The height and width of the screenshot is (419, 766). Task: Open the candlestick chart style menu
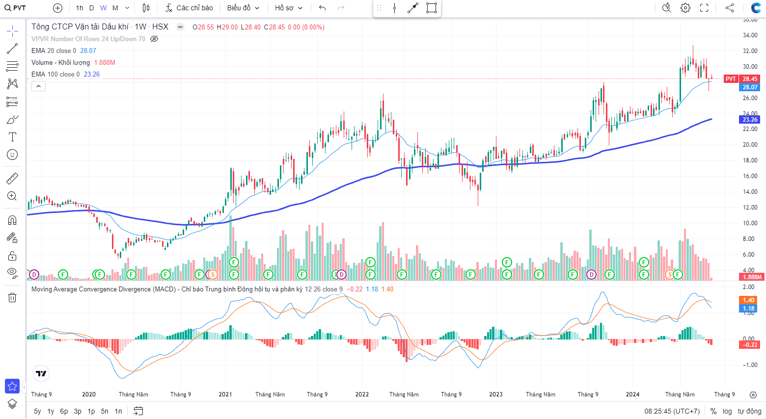click(146, 8)
